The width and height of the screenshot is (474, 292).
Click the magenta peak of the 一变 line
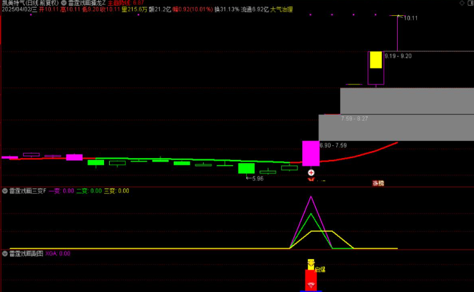pyautogui.click(x=311, y=197)
